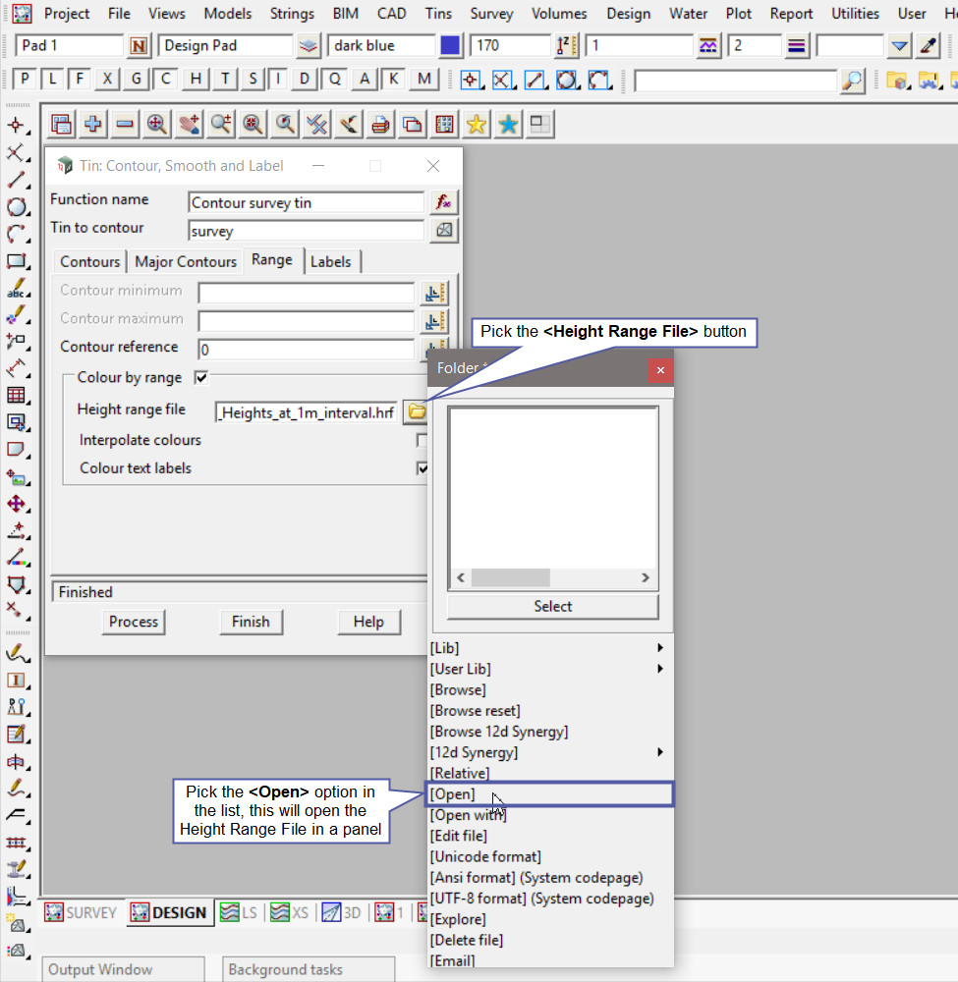958x982 pixels.
Task: Click the yellow star icon in view toolbar
Action: (x=477, y=125)
